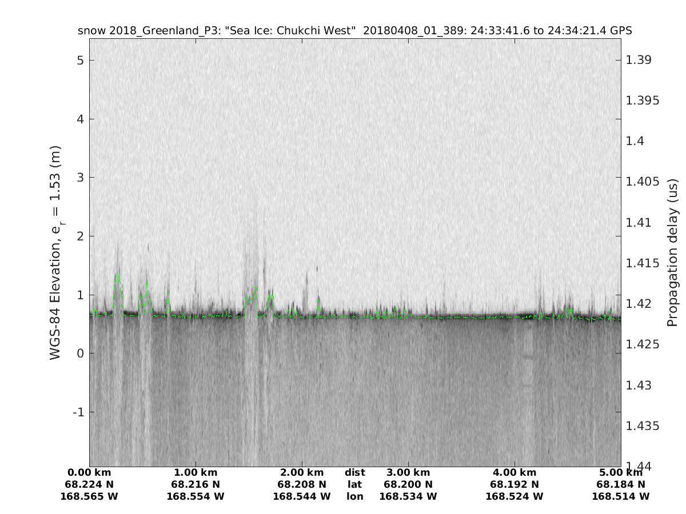Select the "2.00 km" distance label

(x=302, y=473)
